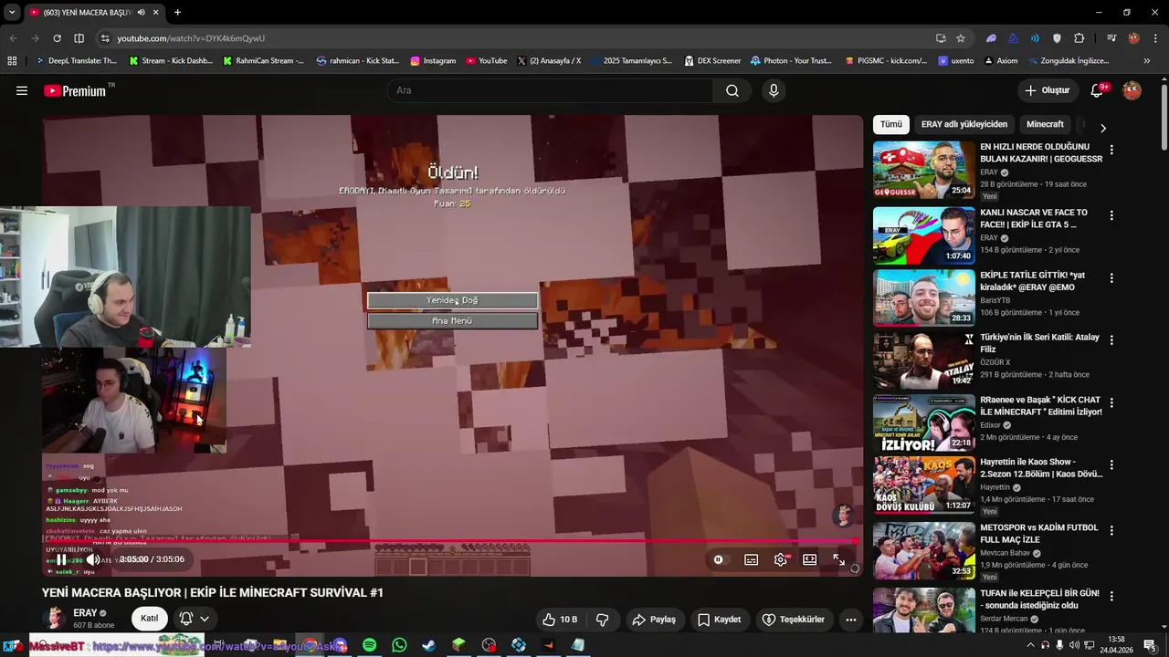
Task: Open options for the Atalay Filiz video
Action: (x=1111, y=340)
